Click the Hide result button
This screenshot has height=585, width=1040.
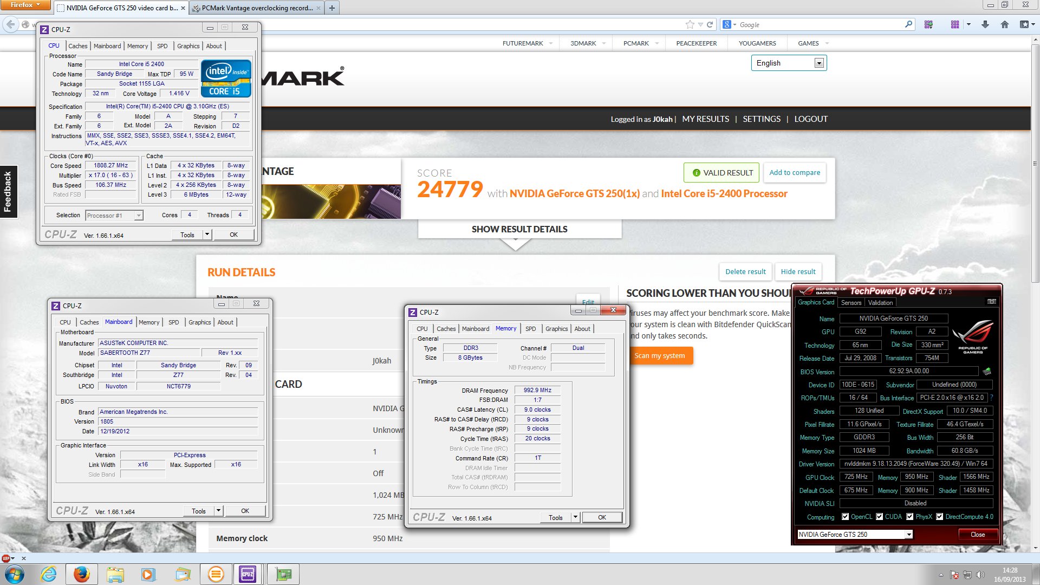coord(798,272)
